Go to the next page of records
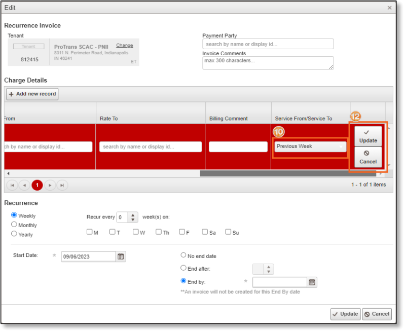Viewport: 404px width, 331px height. click(x=50, y=186)
